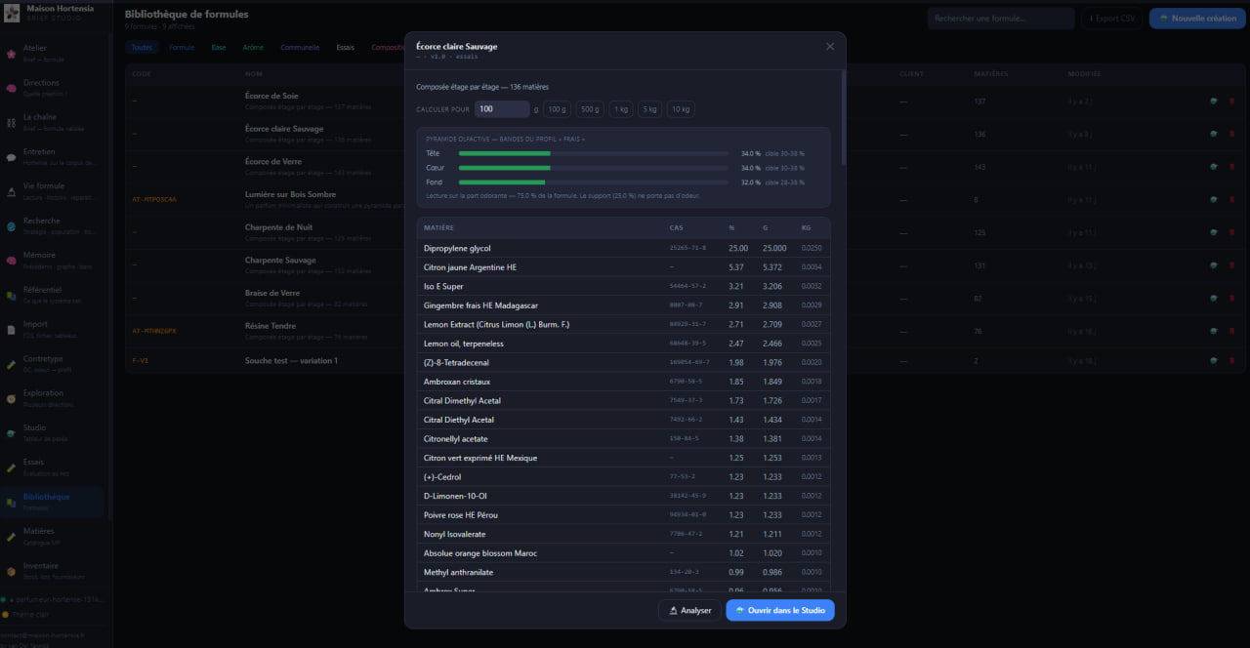Toggle the Thème clair switch
1250x648 pixels.
[24, 615]
